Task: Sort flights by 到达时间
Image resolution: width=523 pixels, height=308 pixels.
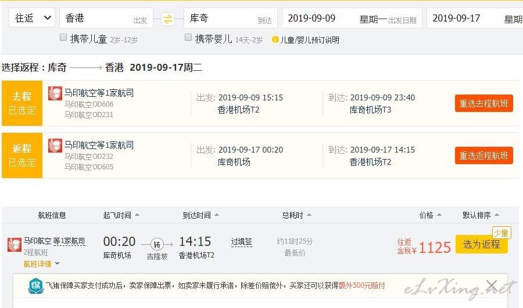Action: [201, 215]
